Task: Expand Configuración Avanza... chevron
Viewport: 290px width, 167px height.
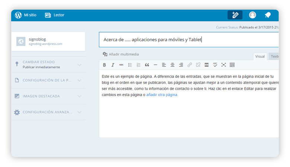Action: [79, 112]
